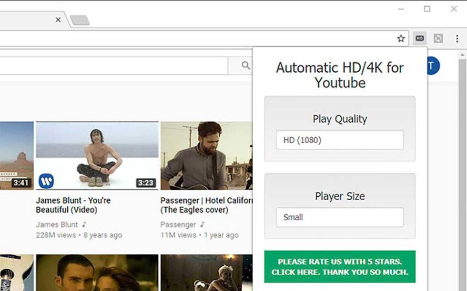The image size is (467, 291).
Task: Open James Blunt You're Beautiful video thumbnail
Action: 97,155
